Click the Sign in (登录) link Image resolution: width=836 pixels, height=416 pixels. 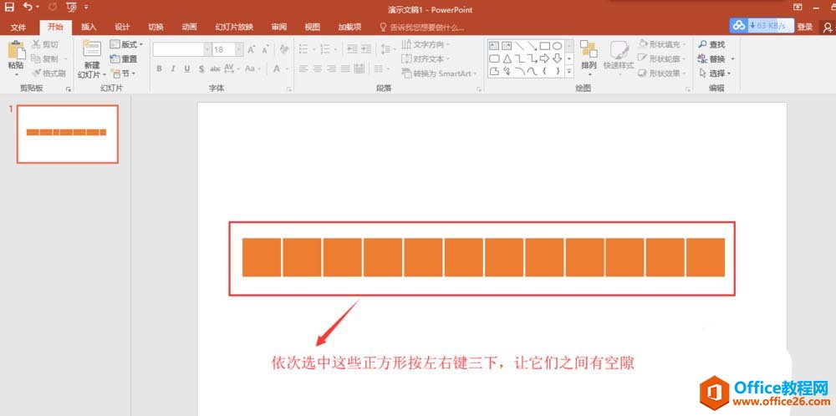tap(804, 27)
